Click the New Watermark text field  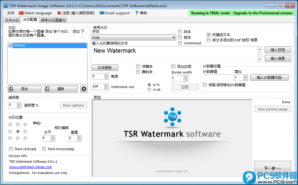tap(175, 54)
